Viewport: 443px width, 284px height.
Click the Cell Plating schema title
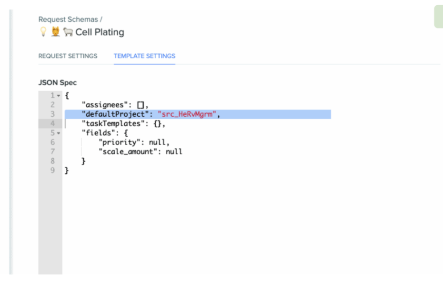(x=100, y=32)
